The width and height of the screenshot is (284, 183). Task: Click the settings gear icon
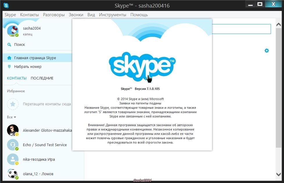click(267, 51)
